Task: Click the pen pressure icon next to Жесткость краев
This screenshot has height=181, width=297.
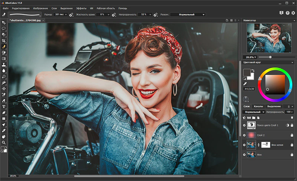Action: coord(114,14)
